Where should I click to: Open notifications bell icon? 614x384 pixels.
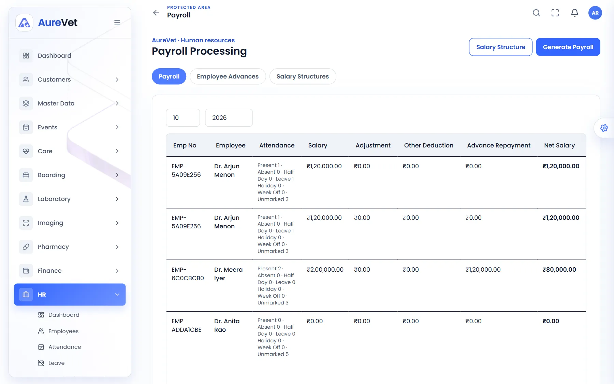(x=575, y=13)
